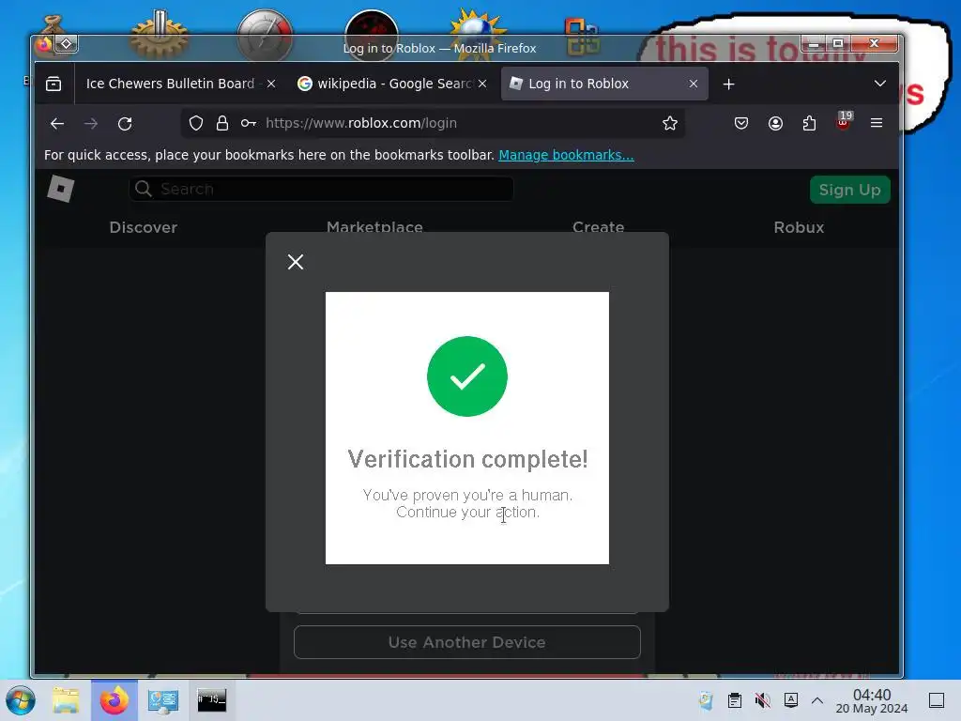Click Firefox taskbar icon
This screenshot has width=961, height=721.
click(114, 700)
